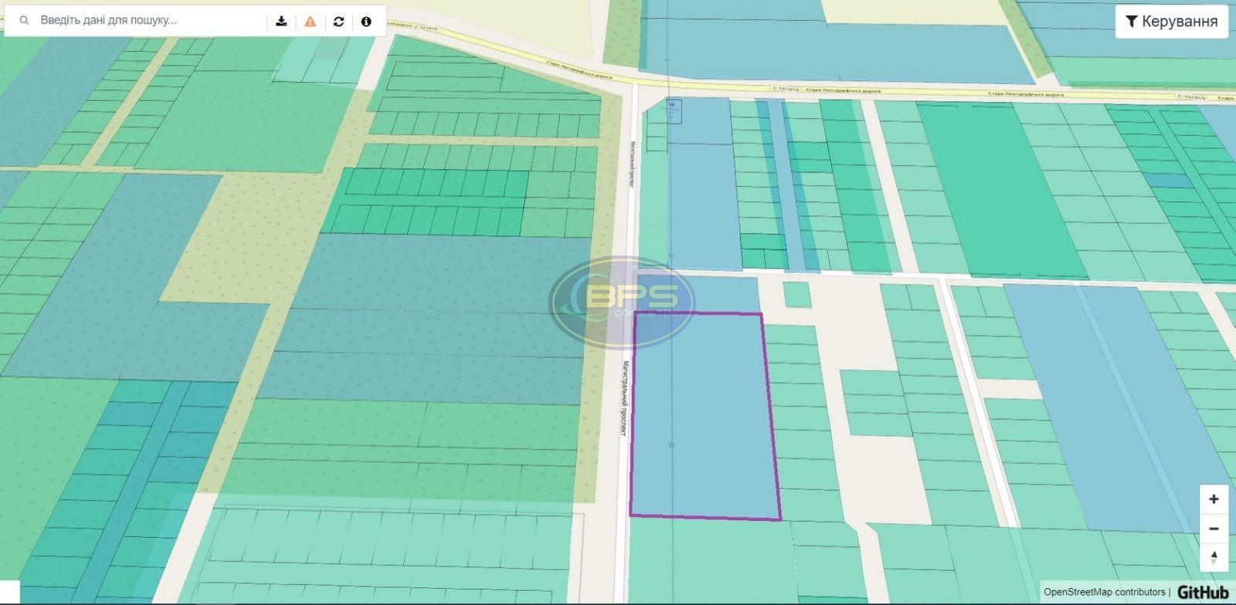Screen dimensions: 1236x605
Task: Click the BPS logo watermark
Action: [x=622, y=301]
